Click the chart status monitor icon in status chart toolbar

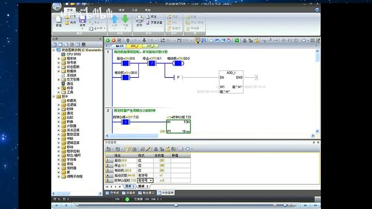128,149
